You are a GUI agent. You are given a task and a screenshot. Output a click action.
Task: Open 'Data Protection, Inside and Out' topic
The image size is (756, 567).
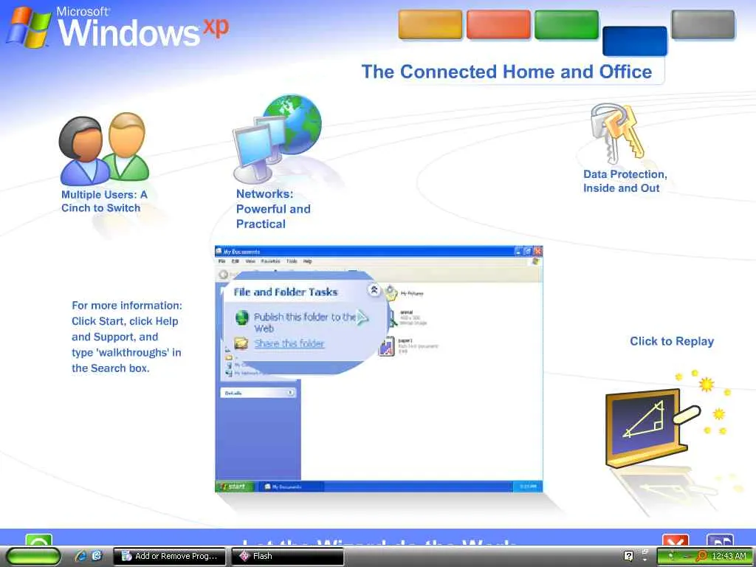625,181
